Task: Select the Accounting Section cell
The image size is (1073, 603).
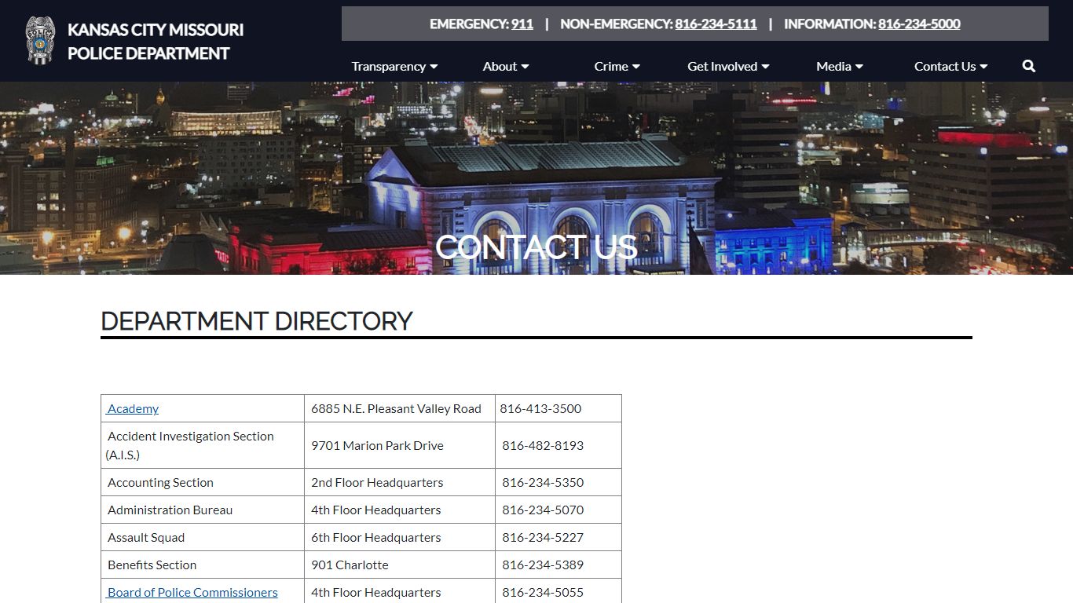Action: [x=203, y=482]
